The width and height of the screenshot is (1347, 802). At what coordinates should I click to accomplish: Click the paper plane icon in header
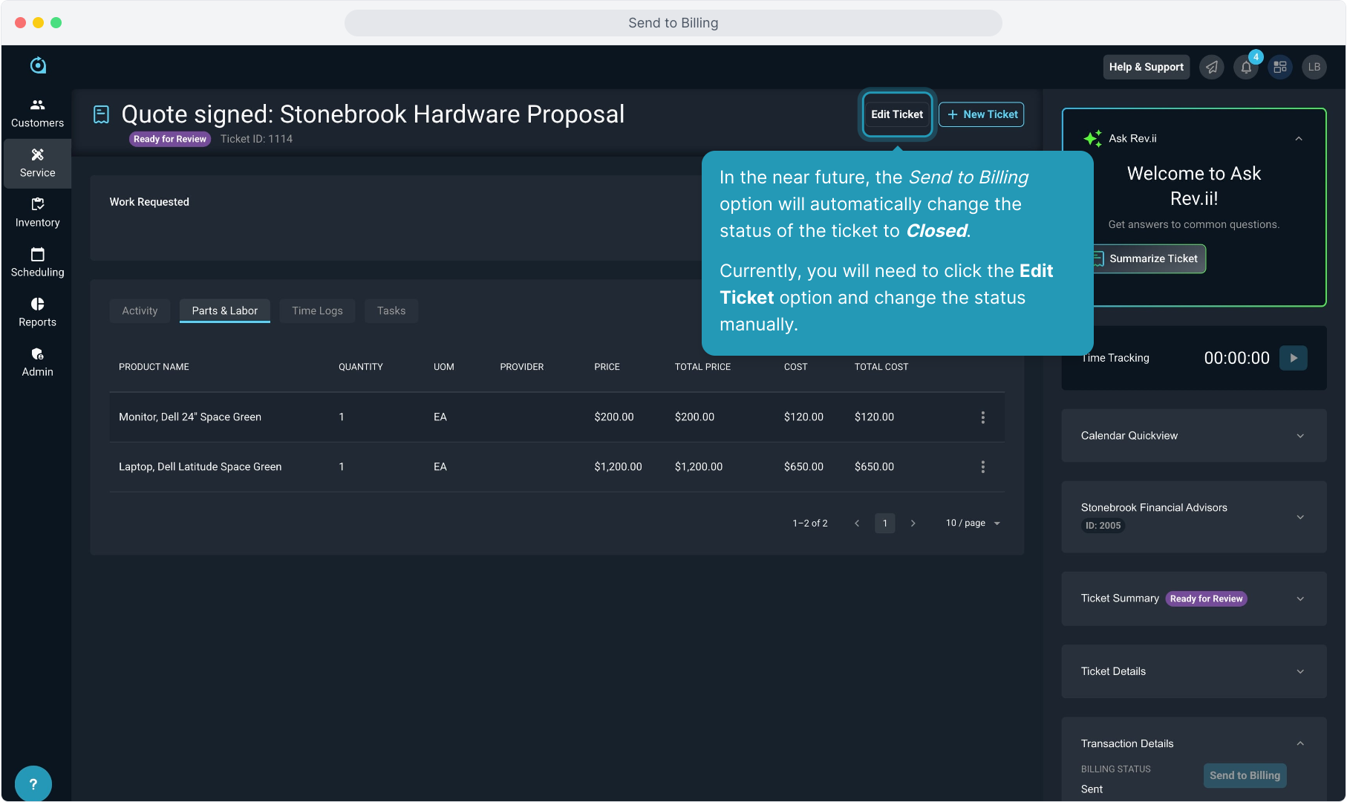click(1212, 67)
